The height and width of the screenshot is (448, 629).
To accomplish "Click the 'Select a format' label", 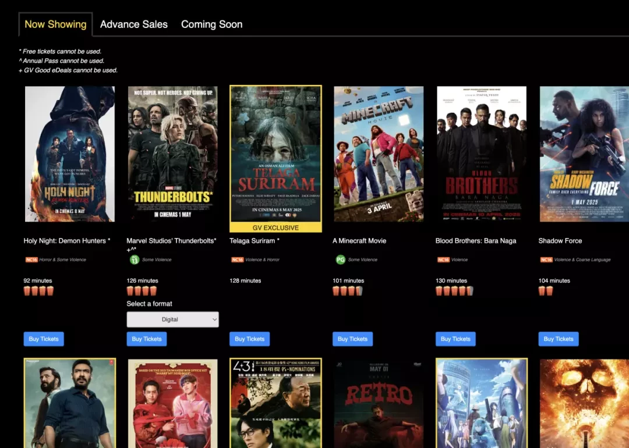I will 149,304.
